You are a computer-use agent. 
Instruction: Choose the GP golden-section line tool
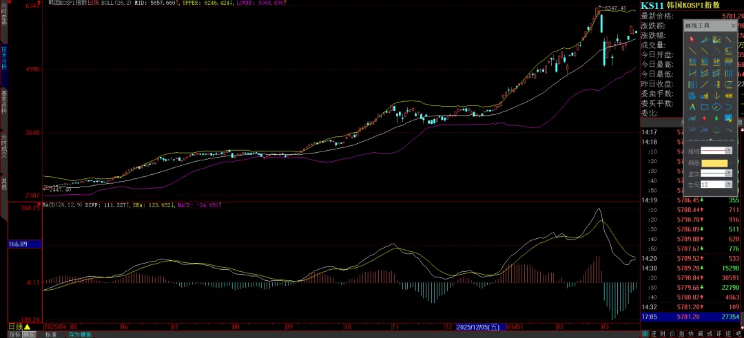click(x=716, y=61)
